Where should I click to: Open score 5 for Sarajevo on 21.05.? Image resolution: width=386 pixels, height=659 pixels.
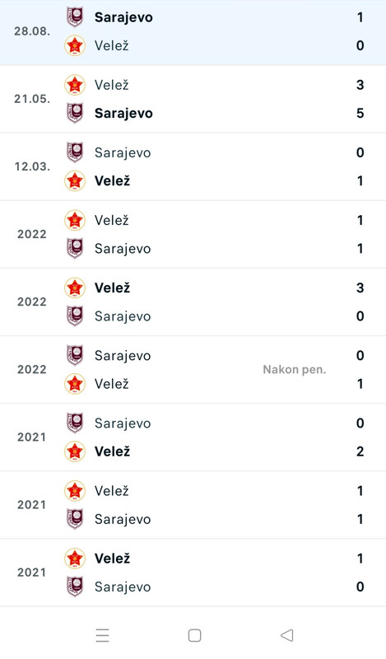(x=360, y=113)
